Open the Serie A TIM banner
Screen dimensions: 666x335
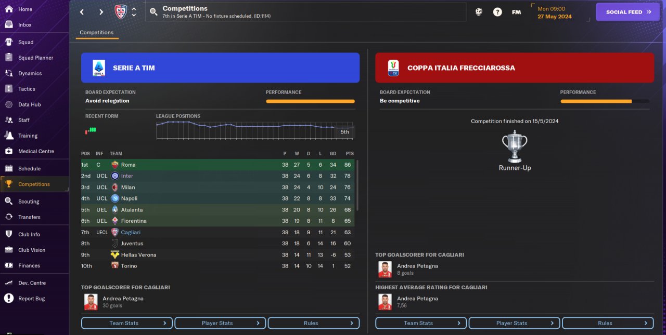pyautogui.click(x=220, y=68)
